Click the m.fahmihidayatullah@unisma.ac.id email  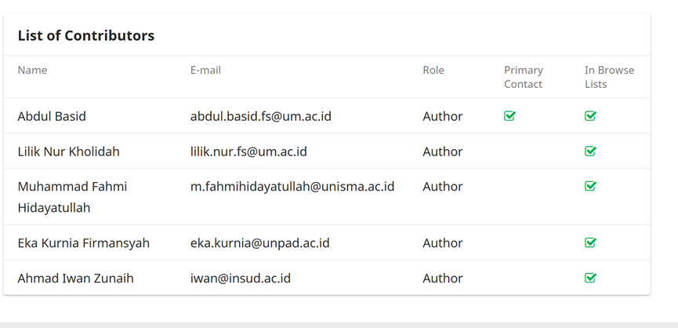tap(292, 187)
